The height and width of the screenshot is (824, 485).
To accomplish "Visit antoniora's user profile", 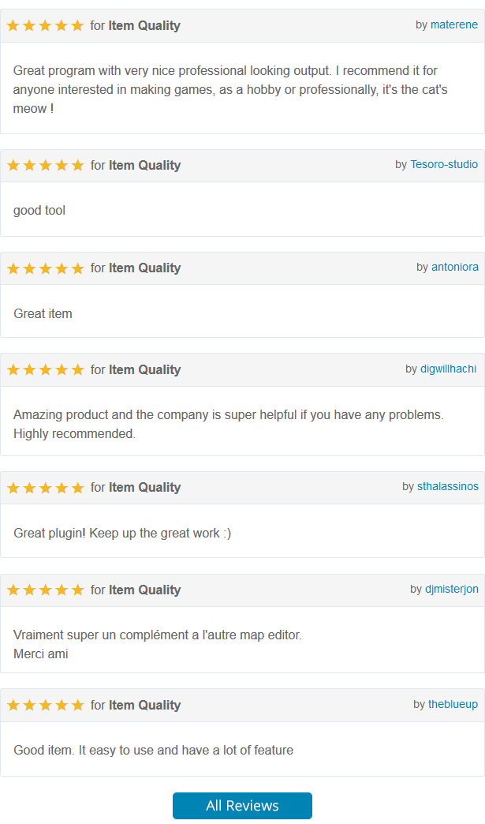I will tap(454, 267).
